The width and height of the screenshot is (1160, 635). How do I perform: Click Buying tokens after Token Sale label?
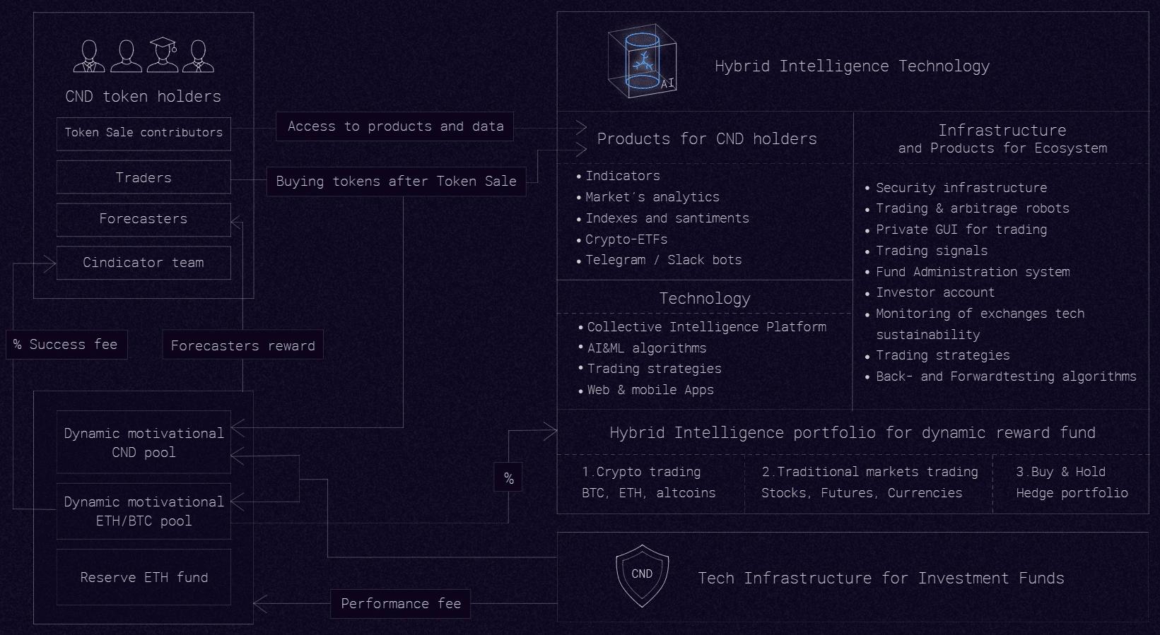click(x=396, y=181)
